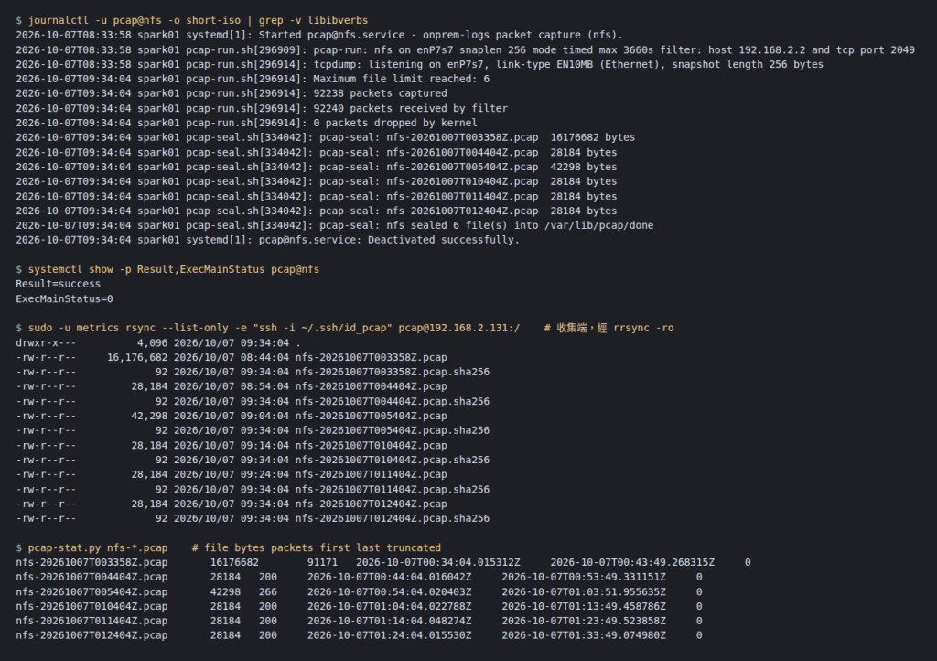Select the filter text 'host 192.168.2.2 and tcp port 2049'
The width and height of the screenshot is (937, 661).
click(826, 49)
